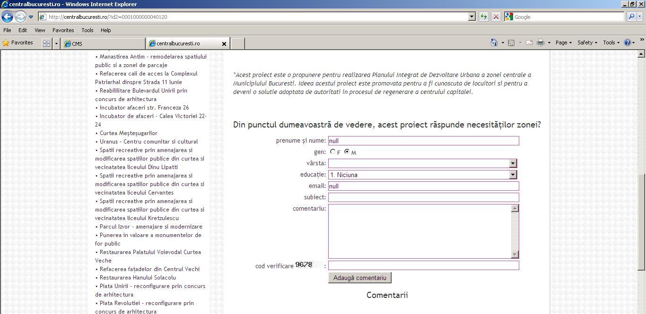The width and height of the screenshot is (646, 314).
Task: Open the Favorites menu in menu bar
Action: pos(63,30)
